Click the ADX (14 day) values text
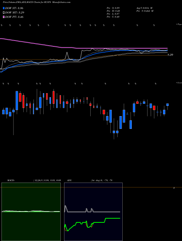 [x=102, y=180]
